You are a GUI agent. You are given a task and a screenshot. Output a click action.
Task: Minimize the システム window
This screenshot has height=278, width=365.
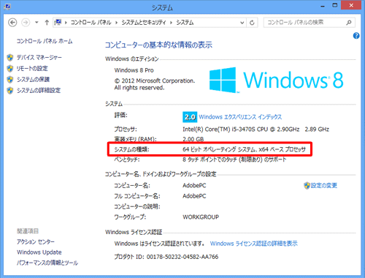click(x=323, y=6)
